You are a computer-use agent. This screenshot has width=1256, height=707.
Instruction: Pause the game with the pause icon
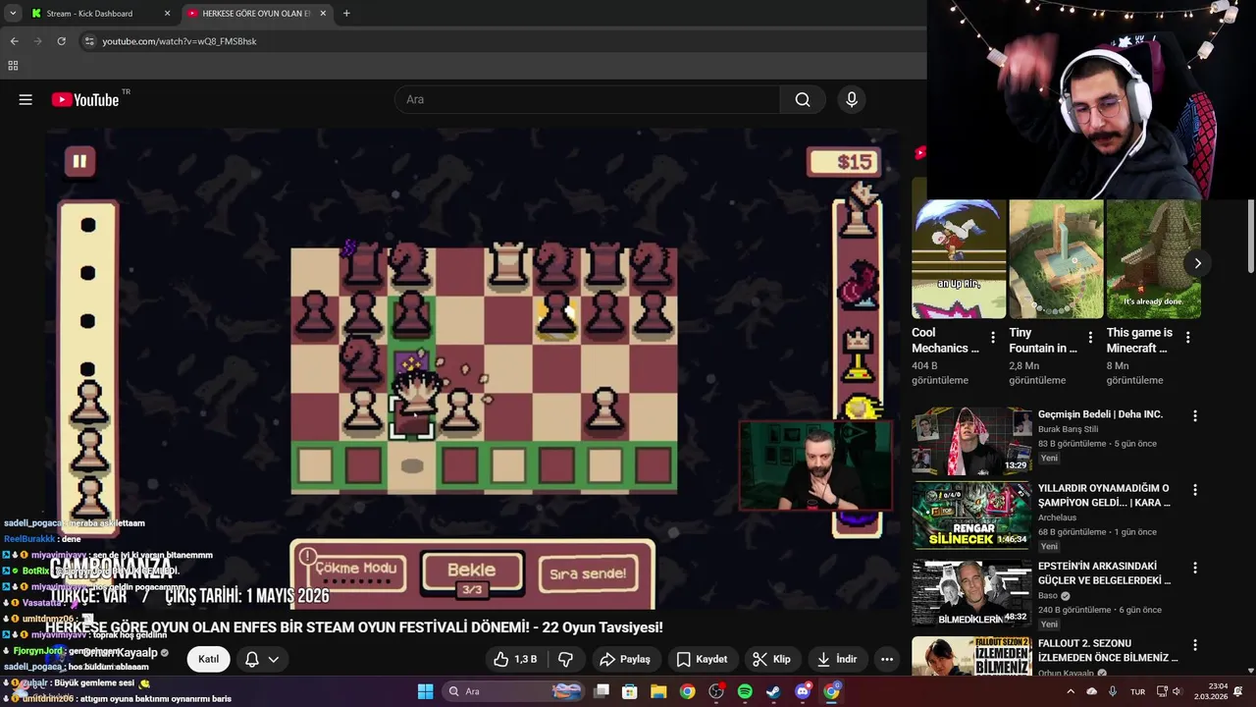[79, 162]
